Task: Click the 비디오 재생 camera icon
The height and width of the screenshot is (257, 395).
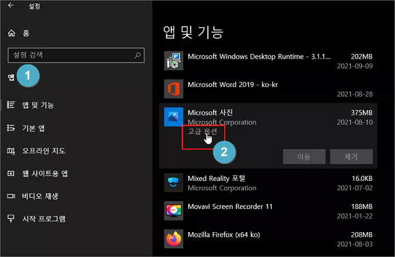Action: click(x=11, y=196)
